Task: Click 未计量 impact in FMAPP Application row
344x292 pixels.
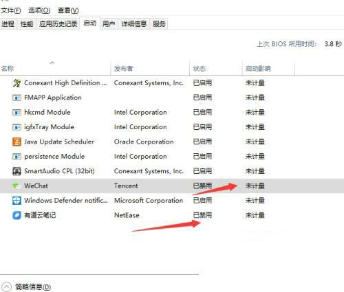Action: [255, 98]
